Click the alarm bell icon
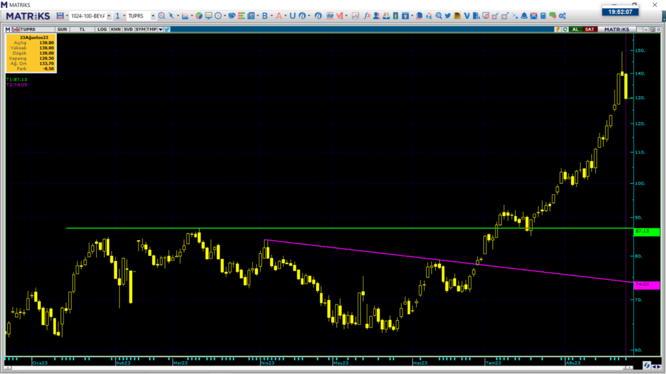 [x=524, y=16]
